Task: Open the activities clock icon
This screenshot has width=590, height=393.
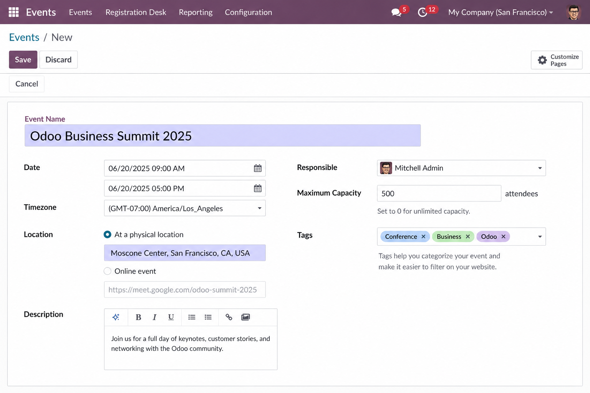Action: (423, 13)
